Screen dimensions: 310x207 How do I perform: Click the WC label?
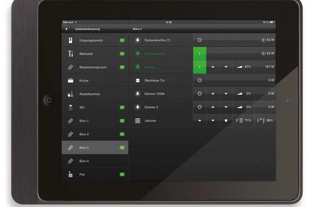[82, 107]
